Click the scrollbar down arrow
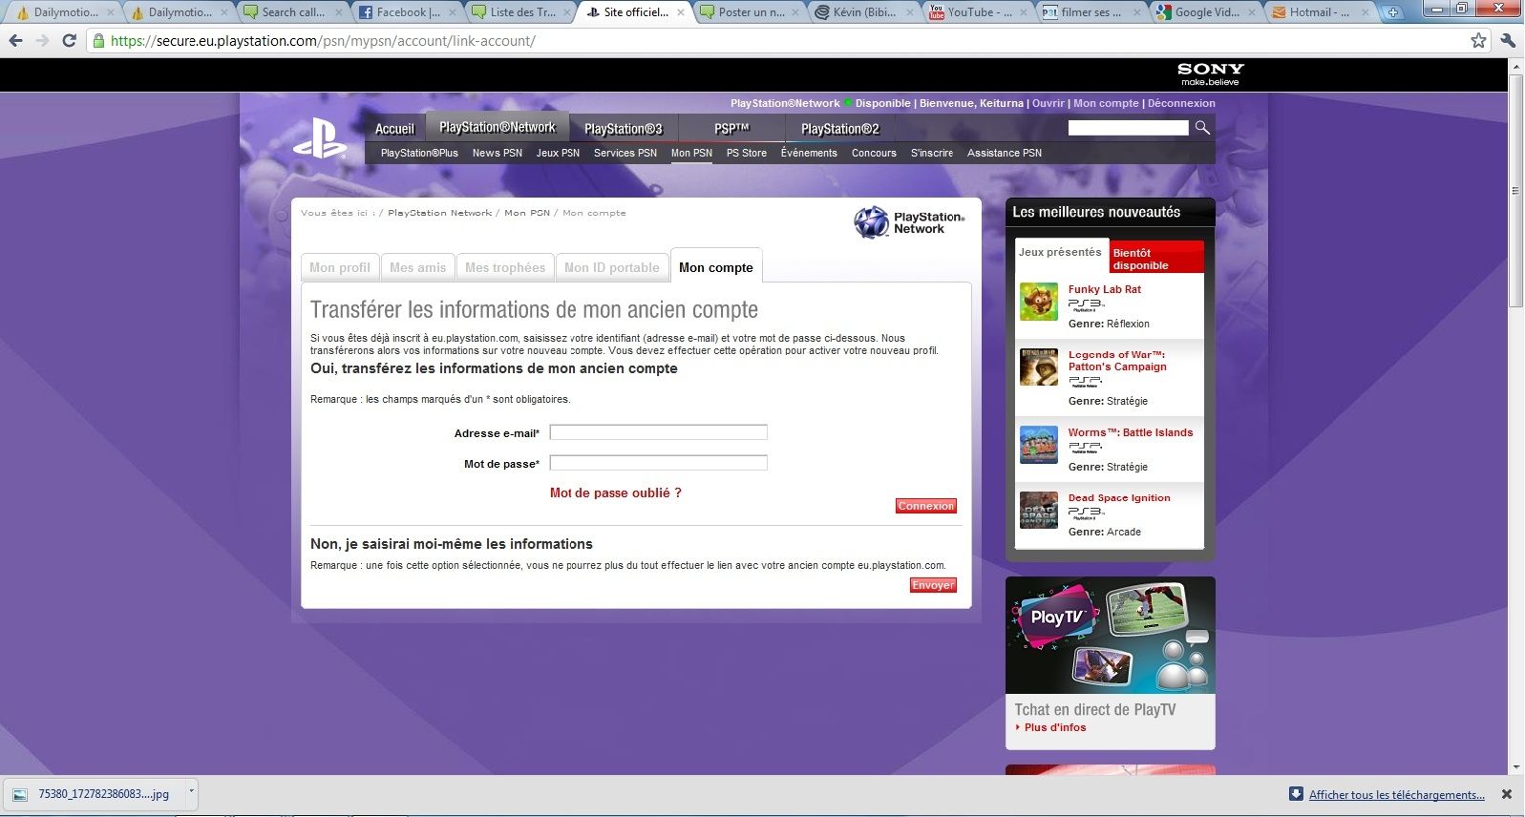Viewport: 1525px width, 817px height. tap(1516, 766)
